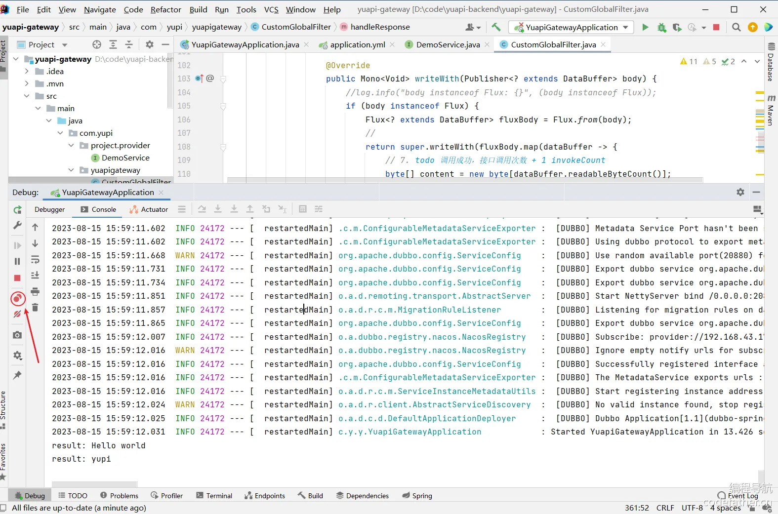Click the handleResponse breadcrumb

(380, 27)
